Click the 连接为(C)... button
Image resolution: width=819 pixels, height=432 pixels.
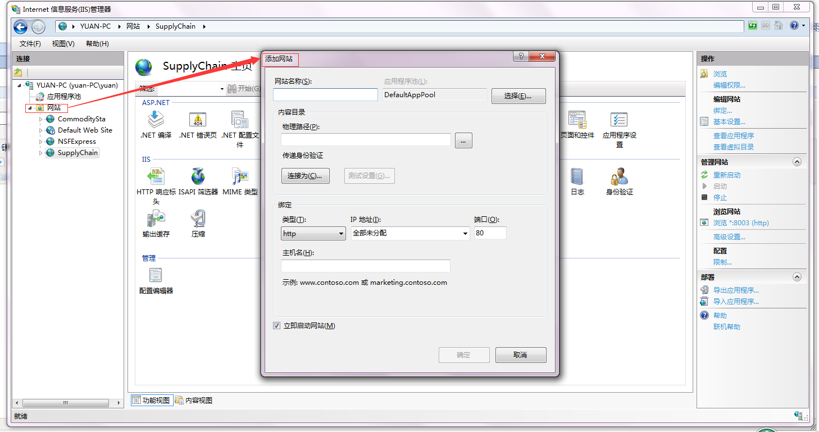(305, 176)
